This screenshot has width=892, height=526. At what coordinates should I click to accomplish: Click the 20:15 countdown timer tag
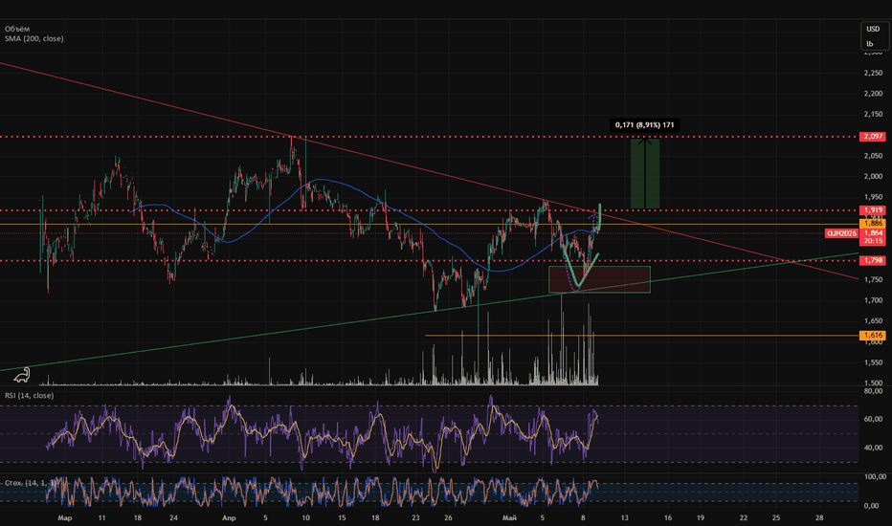click(x=873, y=241)
